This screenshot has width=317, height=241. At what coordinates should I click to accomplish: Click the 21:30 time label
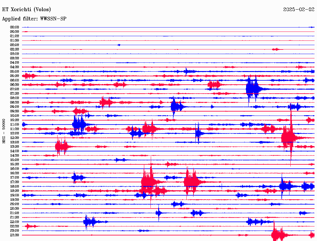15,218
